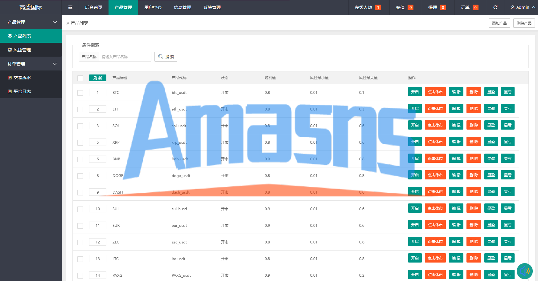Check the checkbox for the BTC row

coord(80,93)
